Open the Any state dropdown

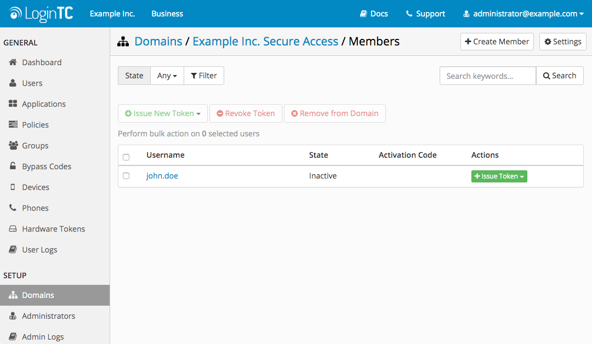[x=167, y=76]
